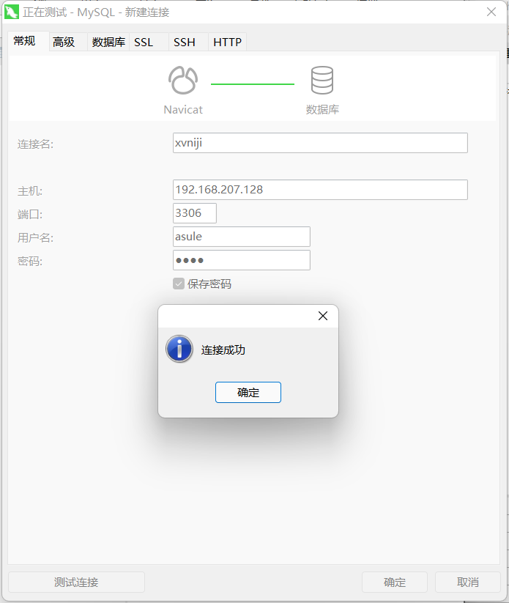Focus the 连接名 field containing xvniji
This screenshot has width=509, height=603.
(320, 143)
